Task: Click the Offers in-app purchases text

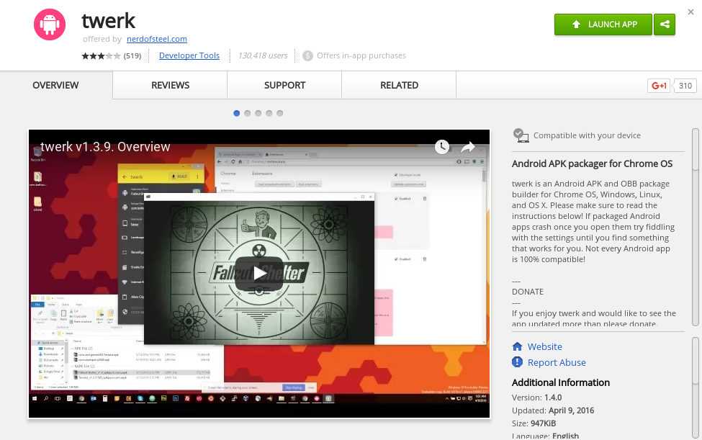Action: tap(361, 55)
